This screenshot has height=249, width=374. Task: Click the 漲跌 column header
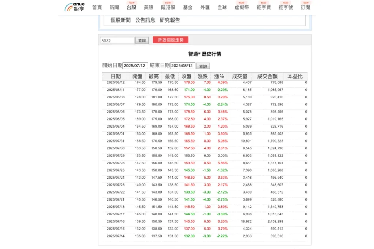203,77
